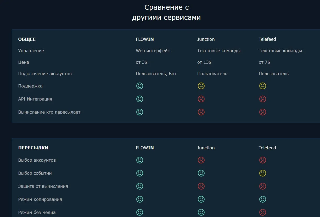Click FLOWIN smiley for Выбор аккаунтов
Viewport: 320px width, 217px height.
[140, 160]
